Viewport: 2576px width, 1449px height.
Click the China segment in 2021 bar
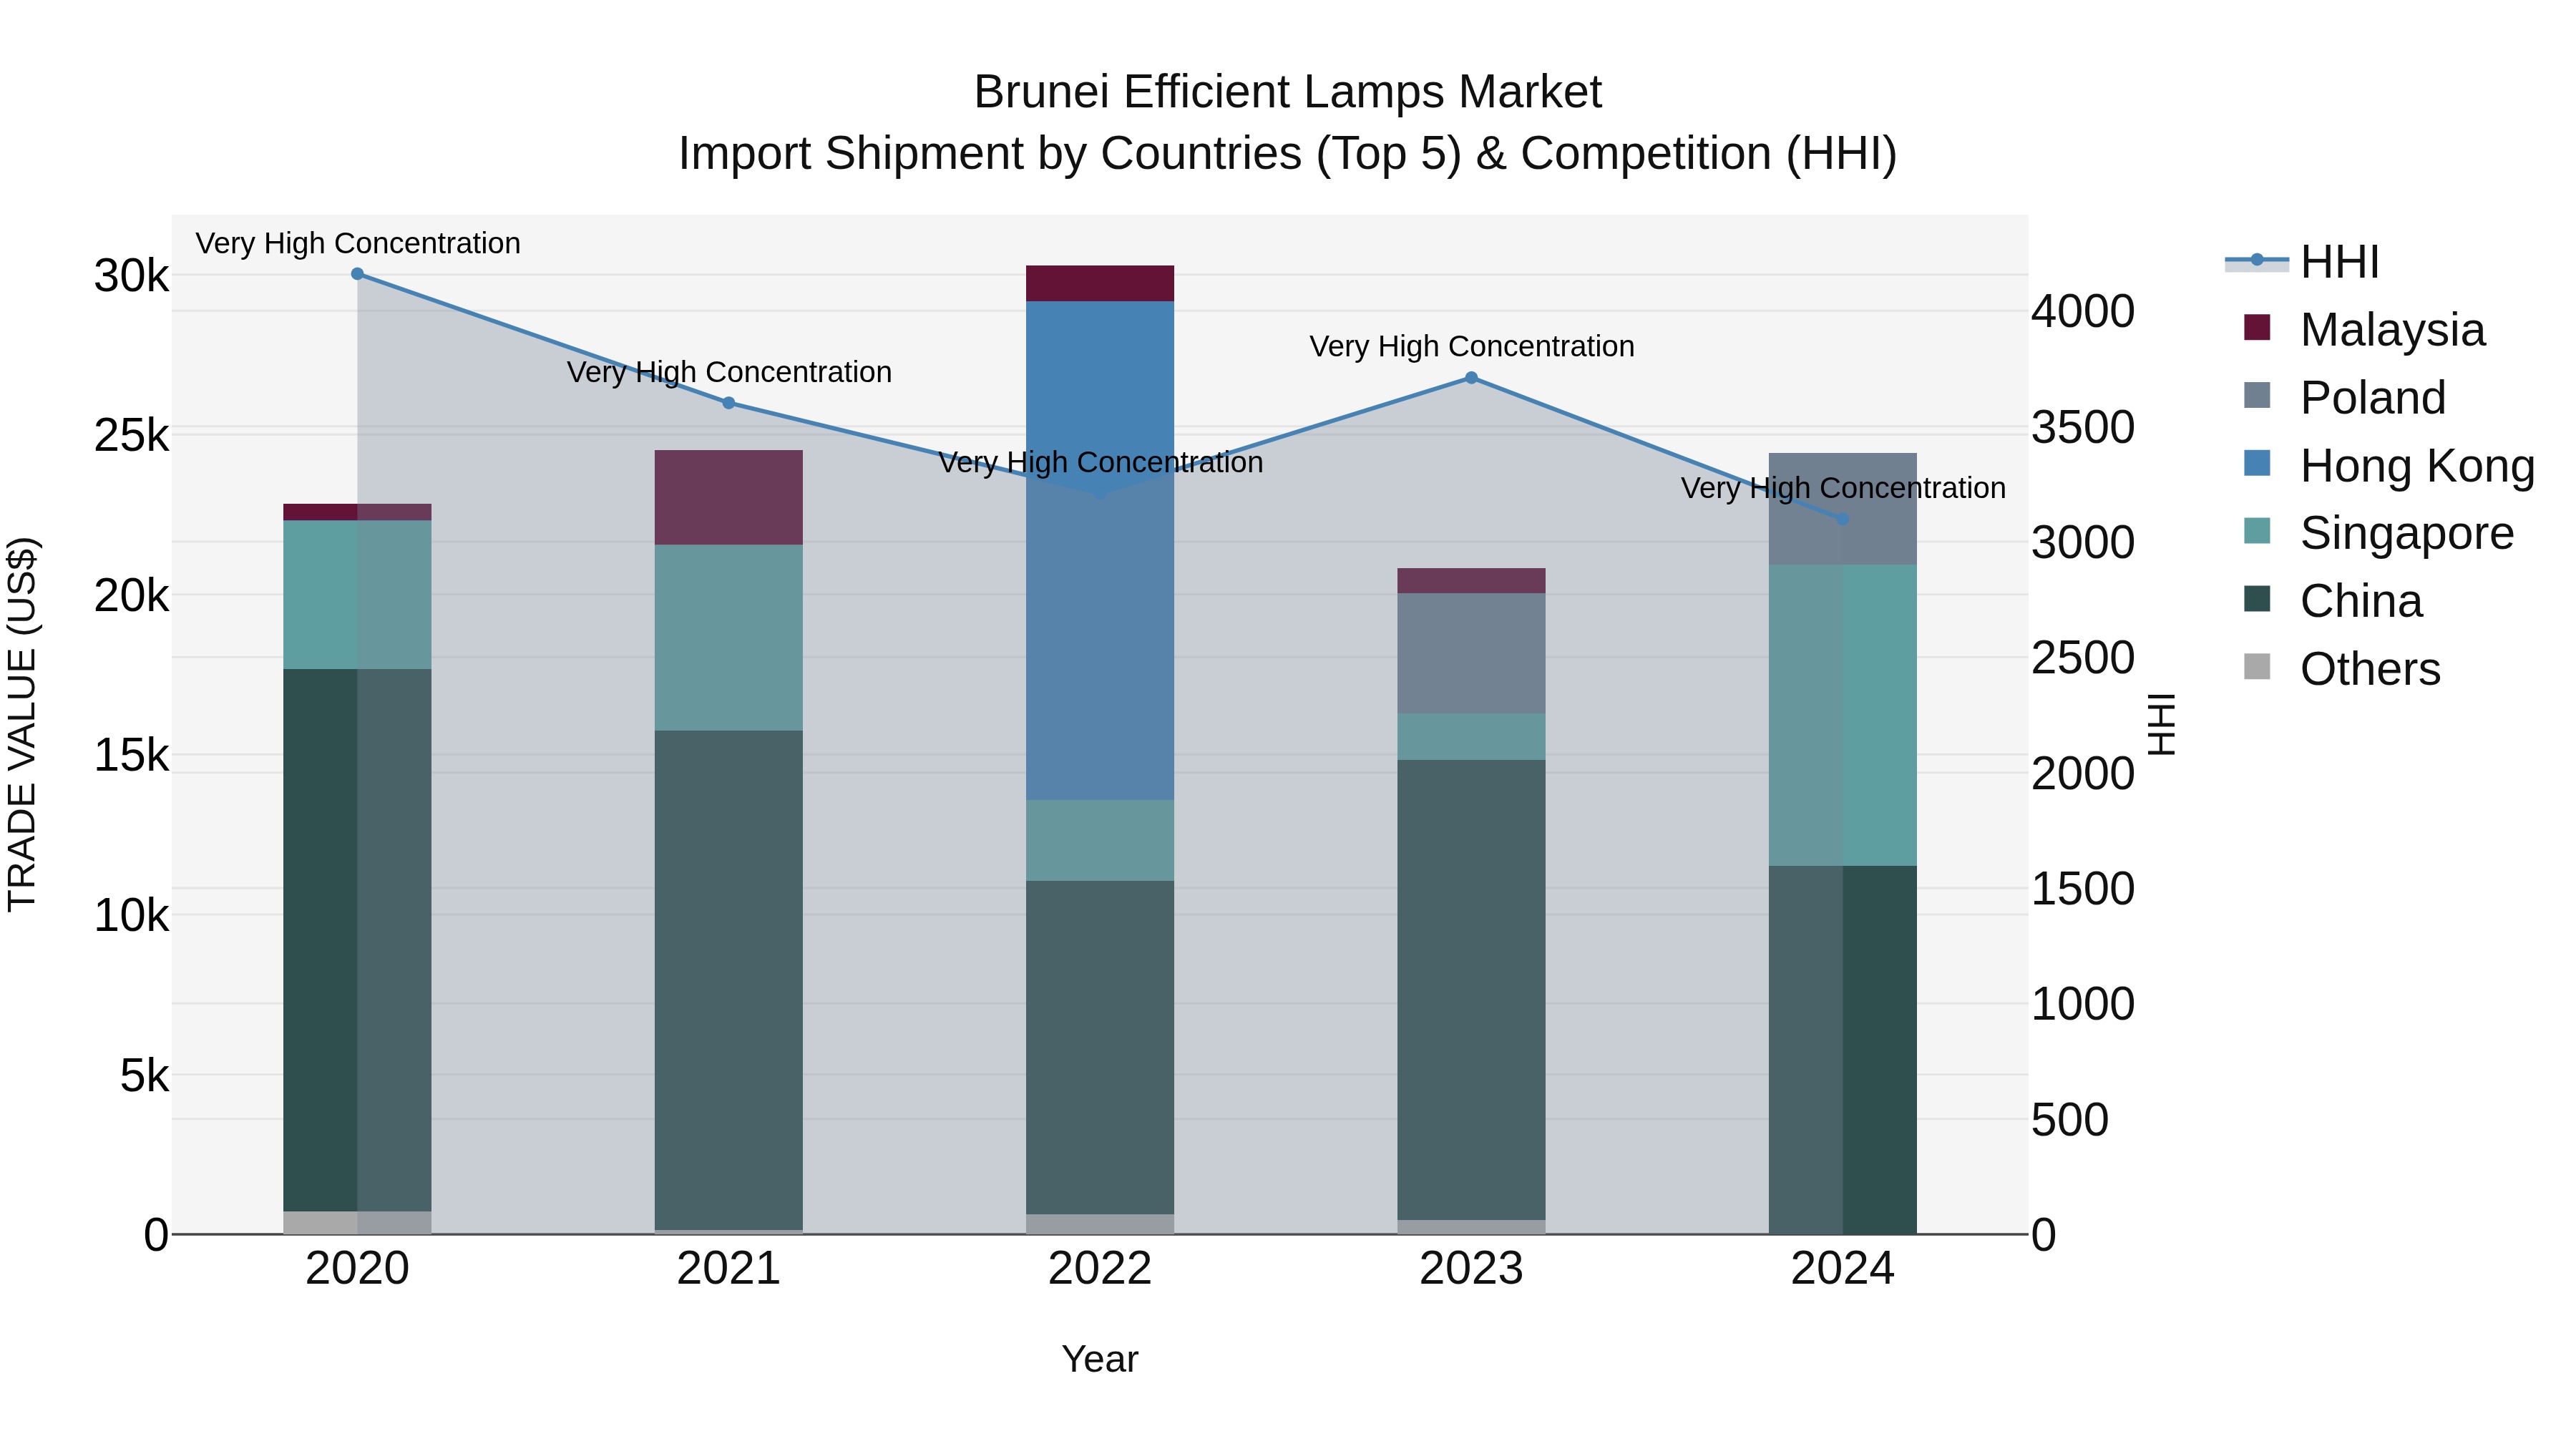click(x=729, y=980)
